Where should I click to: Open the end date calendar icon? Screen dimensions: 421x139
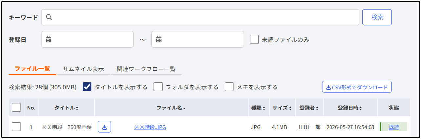coord(159,40)
